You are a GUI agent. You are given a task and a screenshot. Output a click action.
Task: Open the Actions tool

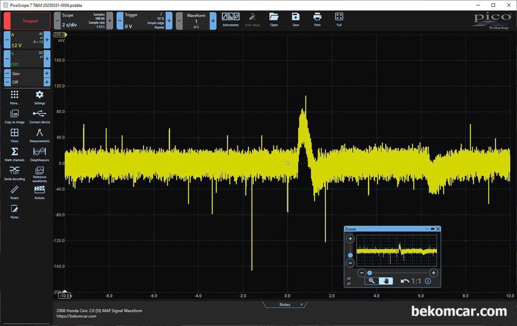[40, 192]
